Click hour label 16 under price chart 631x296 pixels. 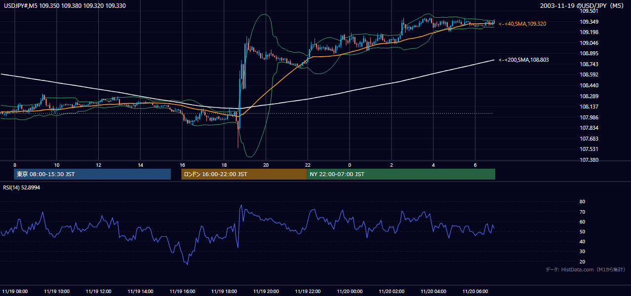pos(182,165)
